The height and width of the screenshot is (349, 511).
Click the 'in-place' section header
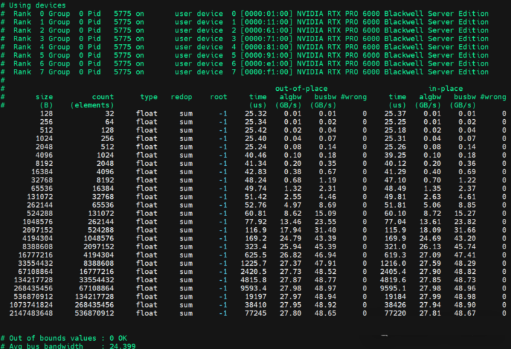444,88
